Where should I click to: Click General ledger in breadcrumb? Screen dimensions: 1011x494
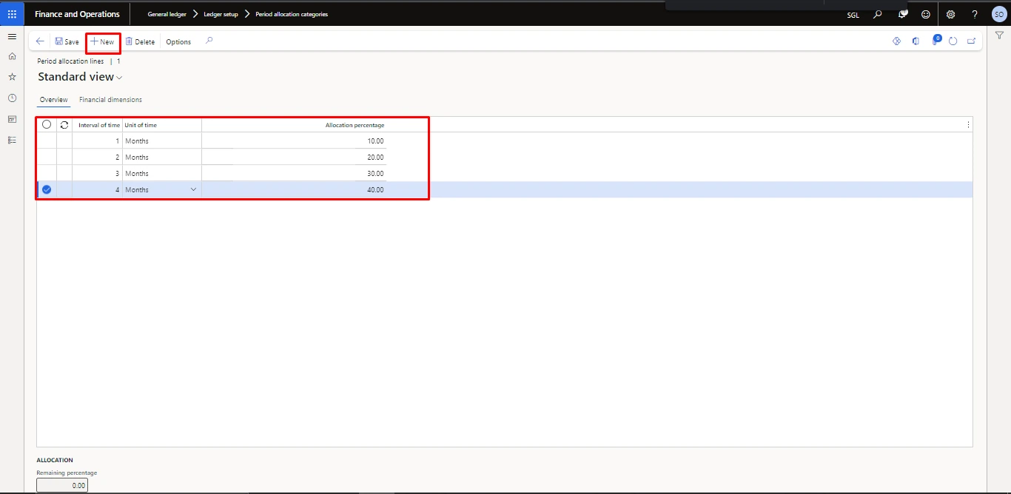click(x=167, y=15)
